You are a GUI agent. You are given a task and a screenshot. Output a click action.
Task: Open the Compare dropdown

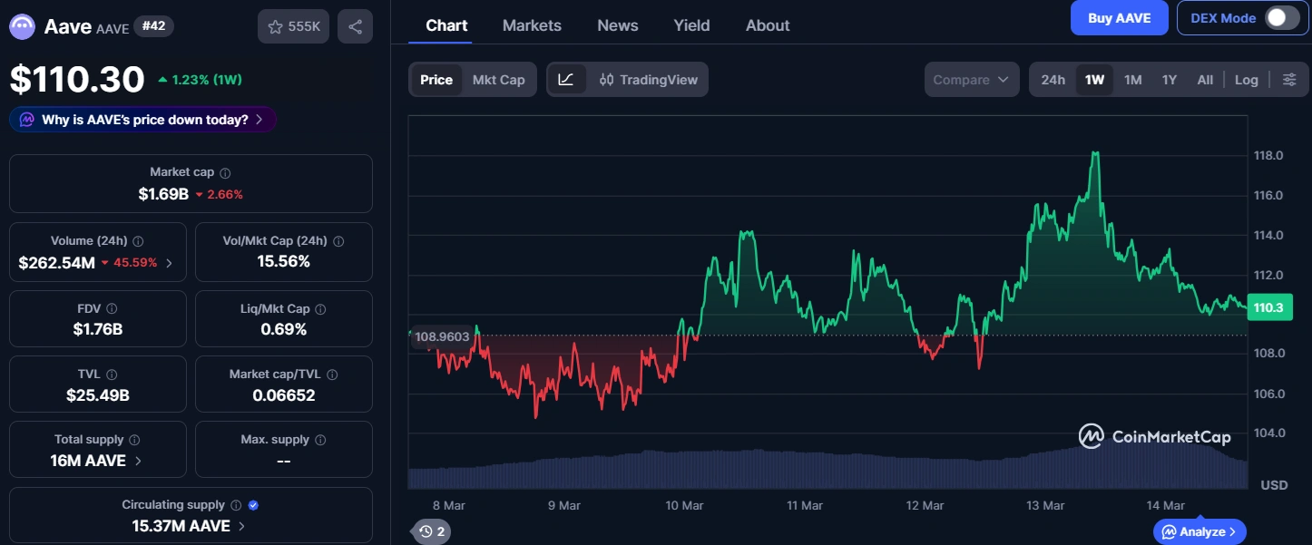pos(971,79)
